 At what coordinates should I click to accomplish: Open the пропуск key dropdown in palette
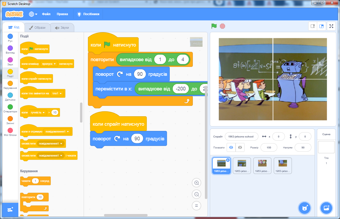(x=49, y=64)
